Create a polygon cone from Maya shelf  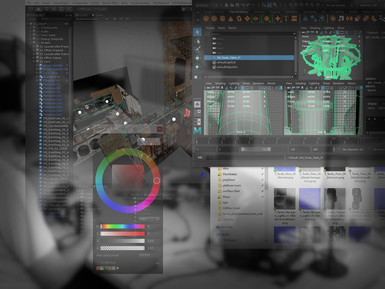pyautogui.click(x=231, y=18)
